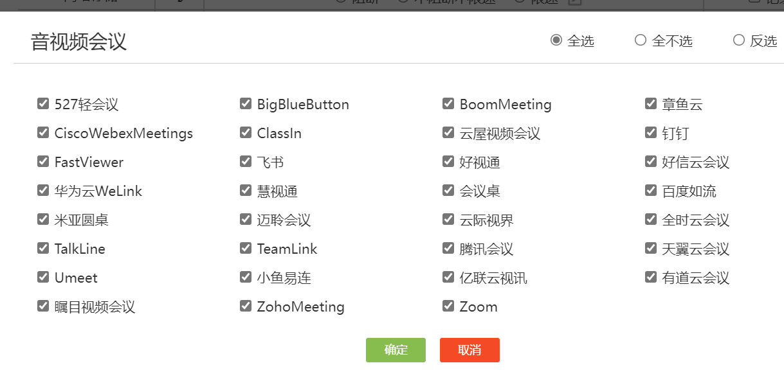Screen dimensions: 784x379
Task: Uncheck the ClassIn checkbox
Action: [246, 133]
